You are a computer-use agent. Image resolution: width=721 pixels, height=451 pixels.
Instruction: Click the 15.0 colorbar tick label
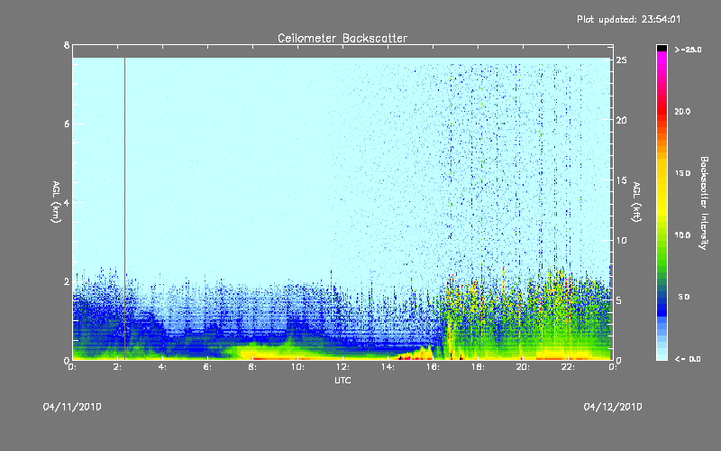(x=682, y=173)
